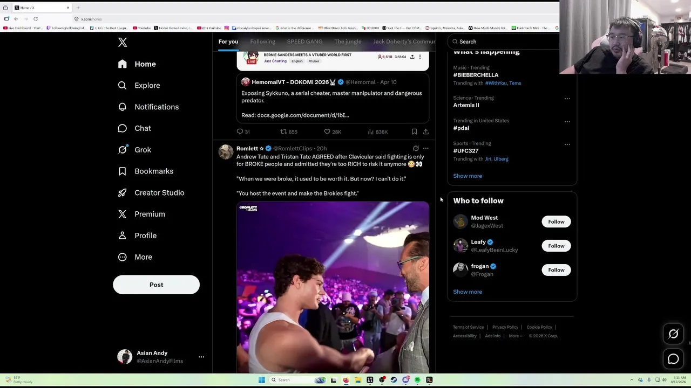Open more options for #pdai trend
691x388 pixels.
tap(567, 121)
